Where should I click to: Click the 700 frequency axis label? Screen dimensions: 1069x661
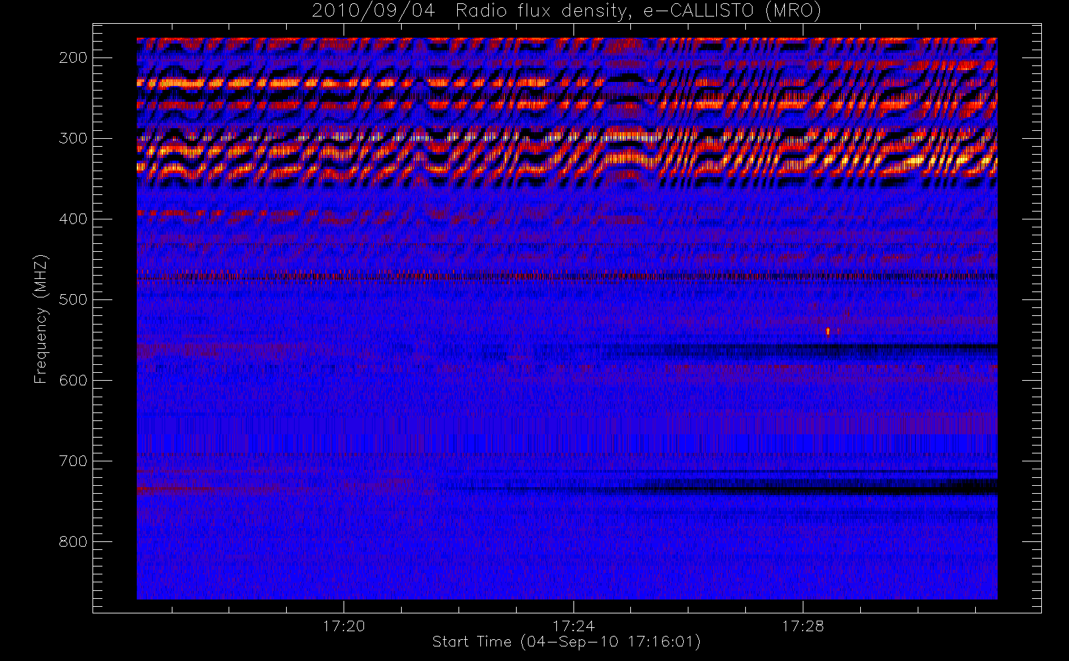coord(73,461)
